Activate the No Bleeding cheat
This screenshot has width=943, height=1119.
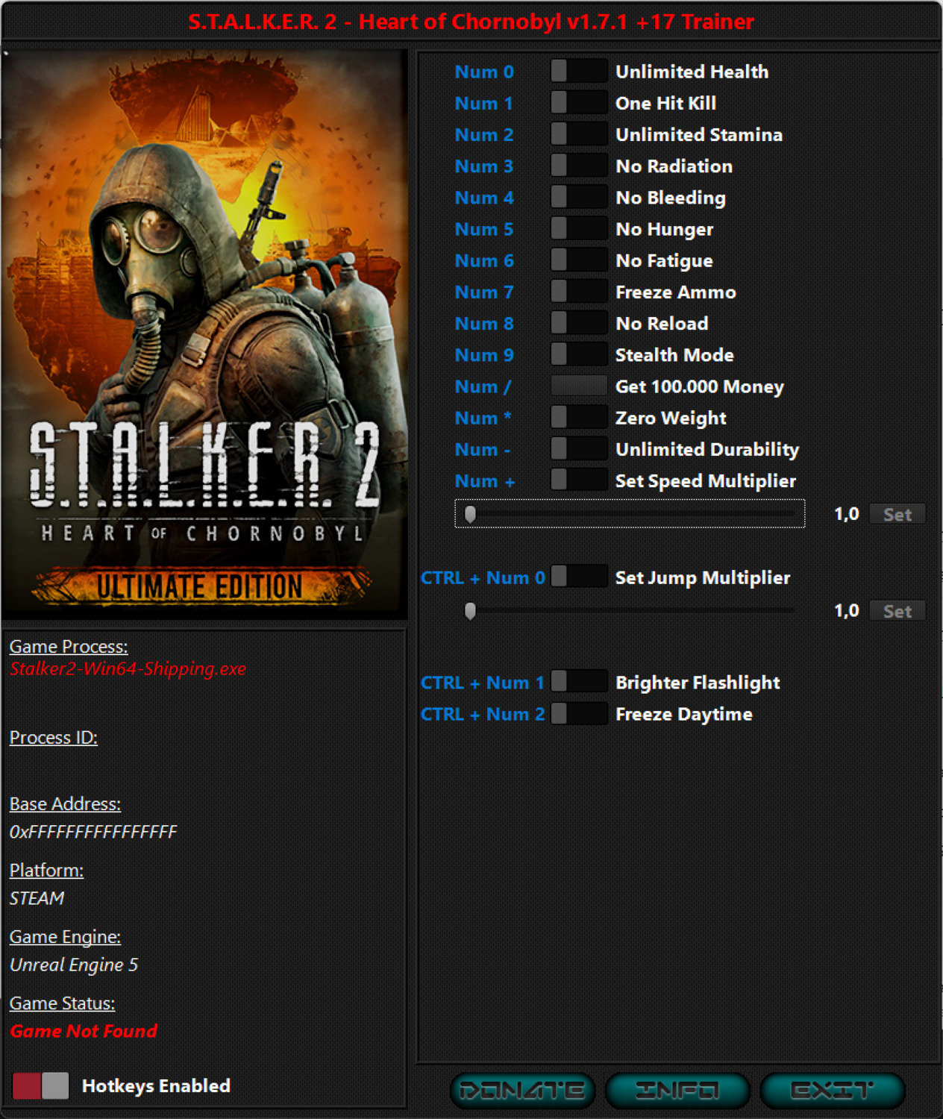[x=578, y=197]
